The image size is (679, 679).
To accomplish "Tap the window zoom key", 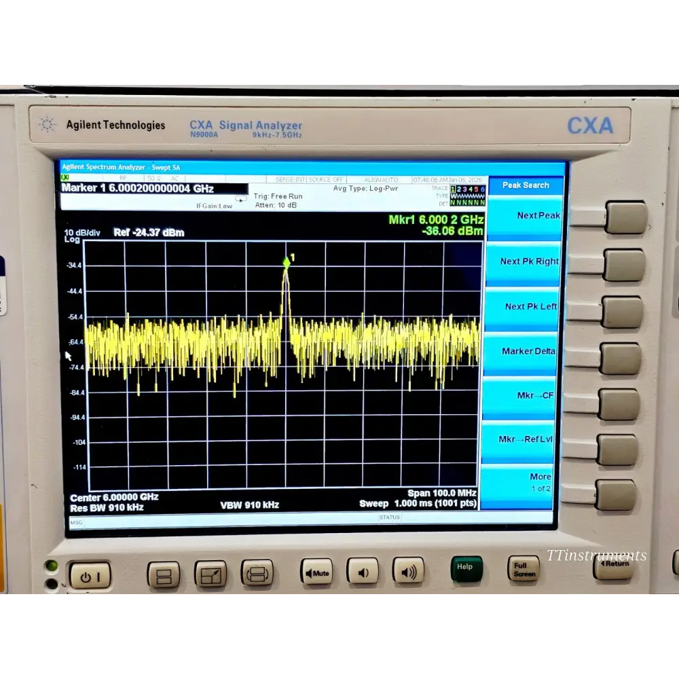I will click(x=210, y=574).
